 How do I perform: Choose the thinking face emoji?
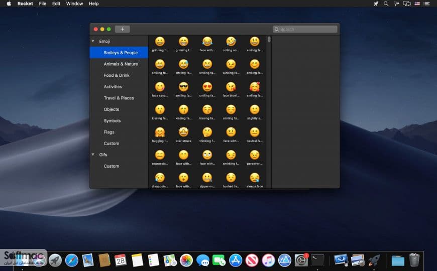207,132
